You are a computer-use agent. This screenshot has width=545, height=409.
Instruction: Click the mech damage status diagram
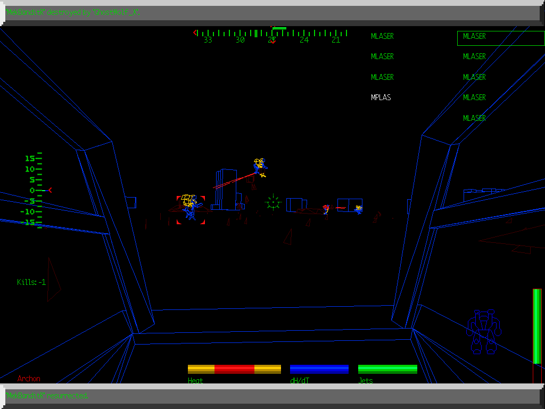coord(484,332)
